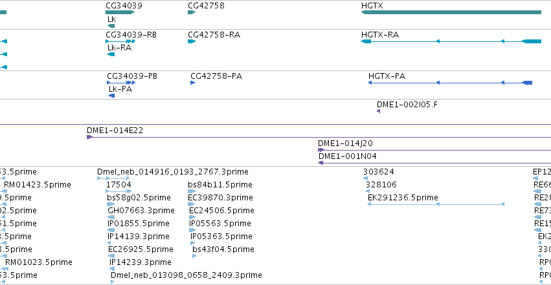Click the IP14139.3prime EST
Screen dimensions: 551x285
(x=139, y=237)
